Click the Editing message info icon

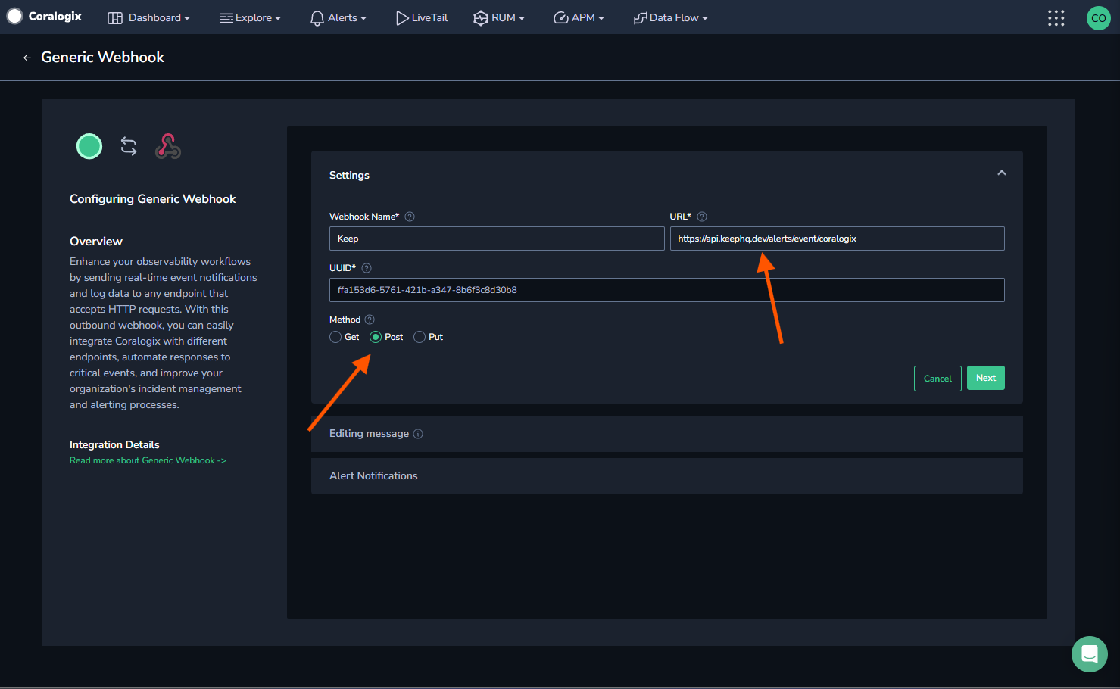tap(418, 434)
